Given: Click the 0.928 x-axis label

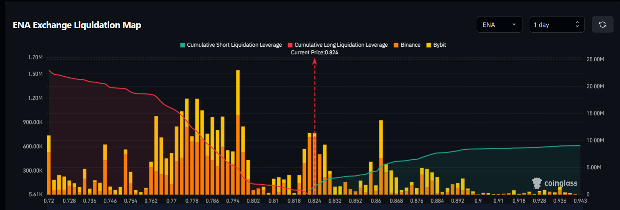Looking at the screenshot, I should (x=539, y=200).
